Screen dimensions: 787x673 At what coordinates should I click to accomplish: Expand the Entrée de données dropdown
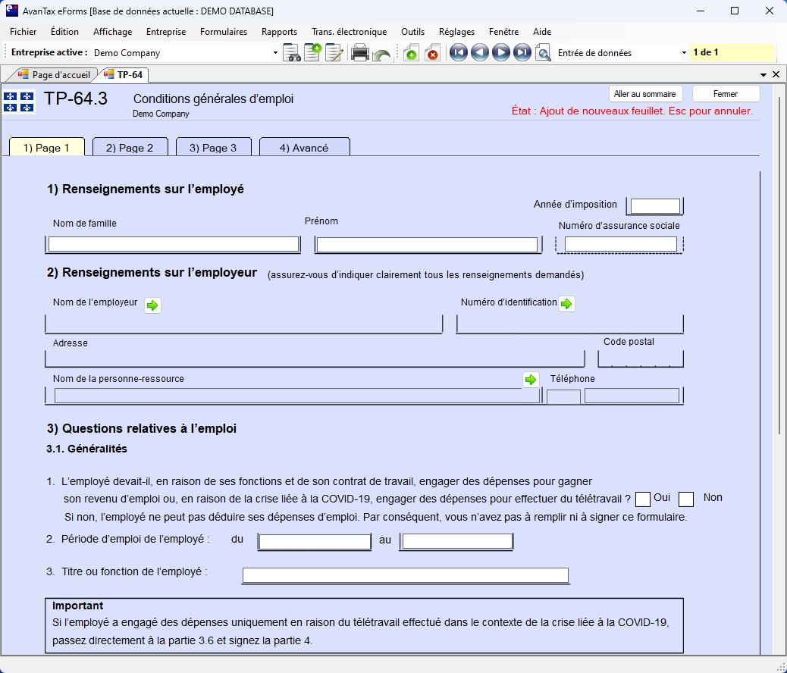[684, 53]
